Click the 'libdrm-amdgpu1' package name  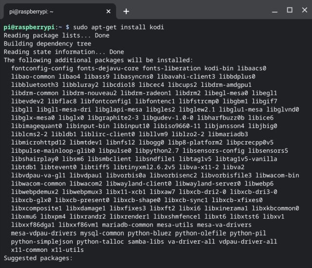coord(226,85)
